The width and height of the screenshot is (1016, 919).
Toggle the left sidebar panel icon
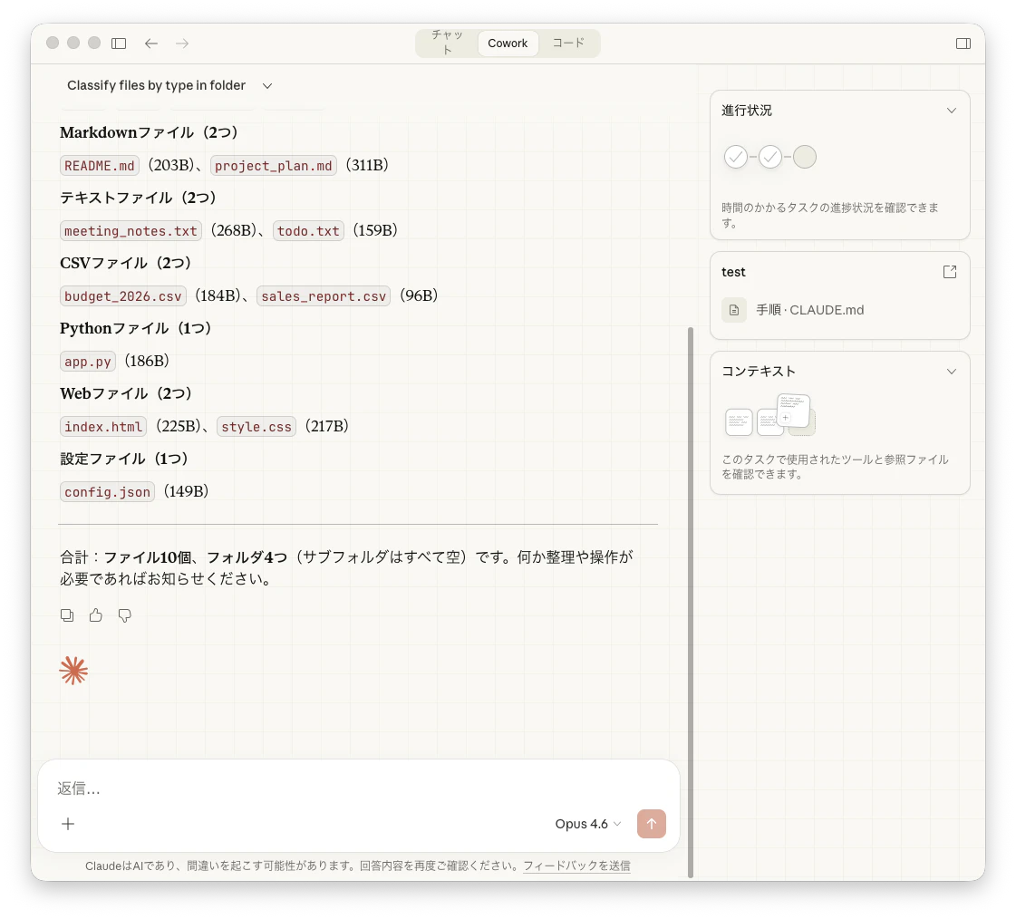pos(119,43)
